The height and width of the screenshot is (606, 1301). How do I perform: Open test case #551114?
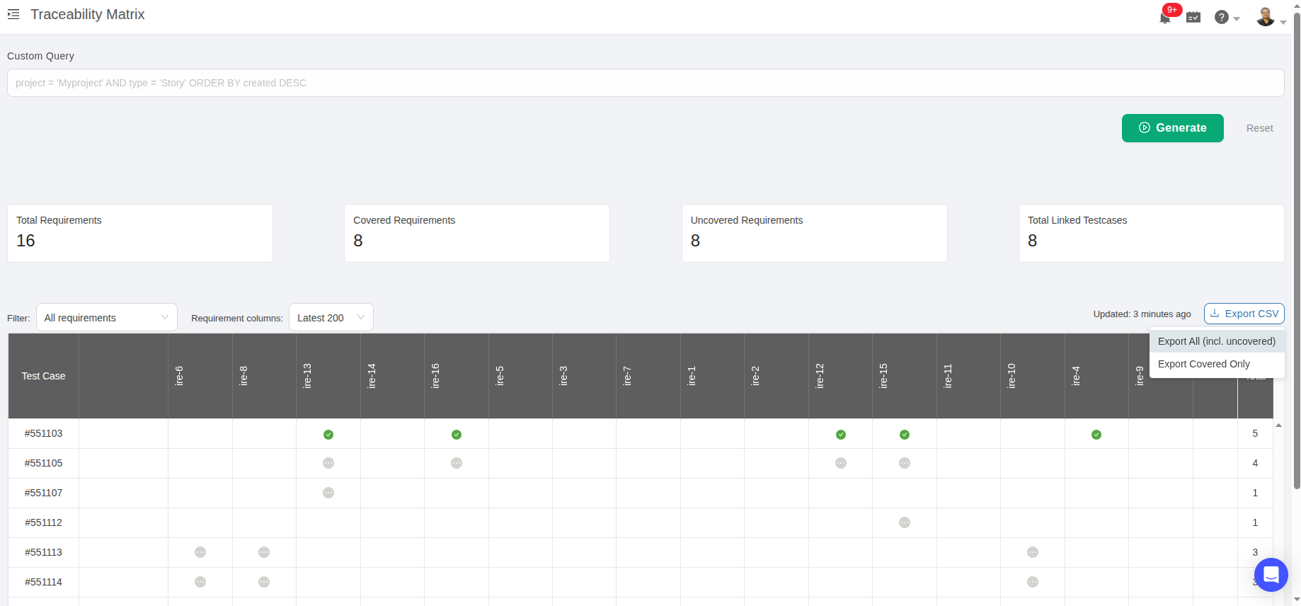(43, 582)
